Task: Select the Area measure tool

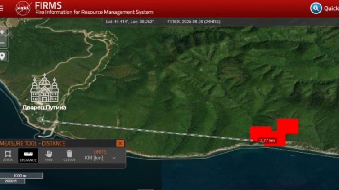Action: (x=8, y=156)
